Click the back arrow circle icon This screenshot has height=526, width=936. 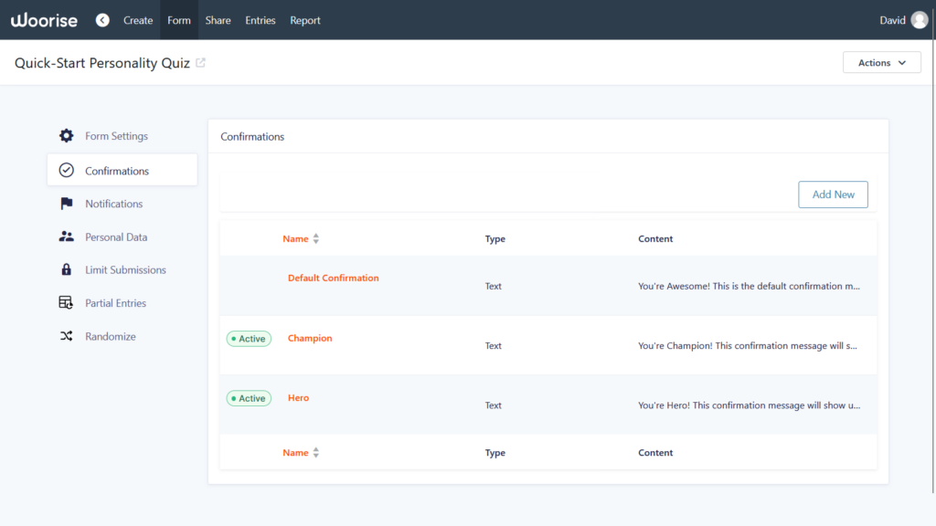click(x=102, y=20)
